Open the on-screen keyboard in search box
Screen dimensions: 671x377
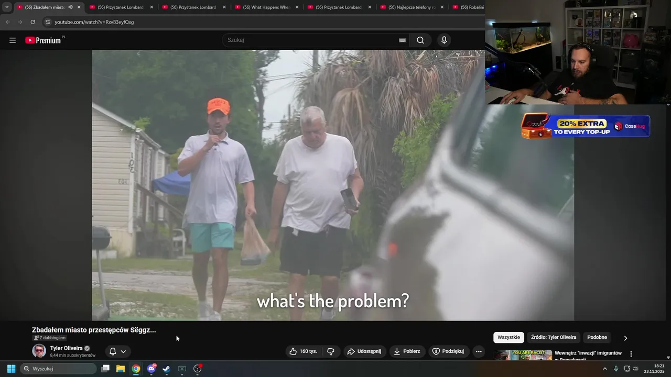(402, 40)
